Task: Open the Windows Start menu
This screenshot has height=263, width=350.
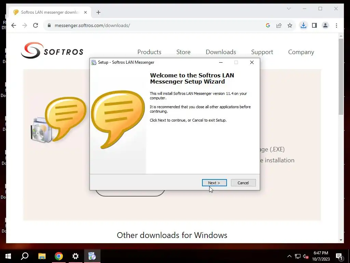Action: coord(8,256)
